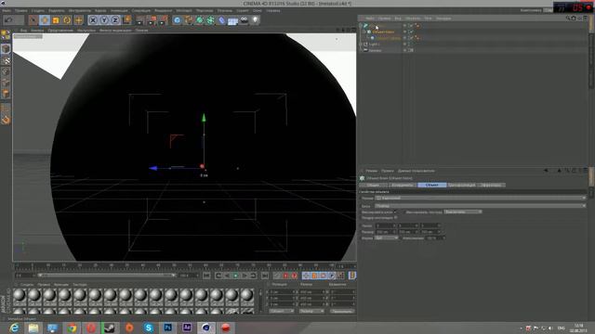The height and width of the screenshot is (334, 595).
Task: Click the Применить button
Action: pos(341,311)
